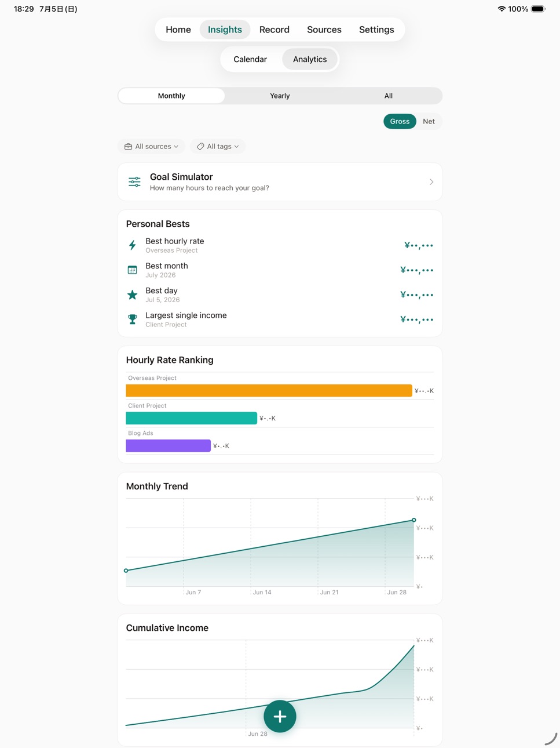560x748 pixels.
Task: Click the star icon beside Best day
Action: 132,295
